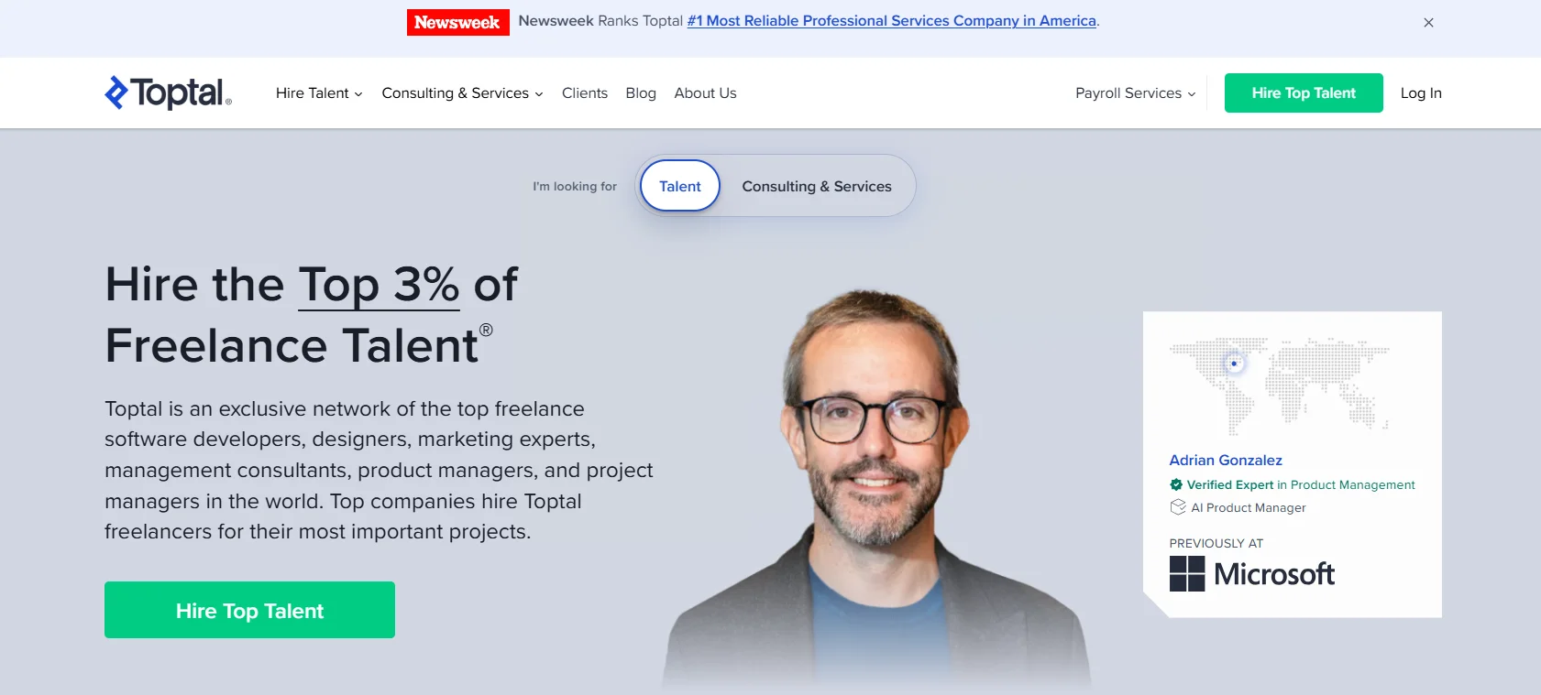Image resolution: width=1541 pixels, height=695 pixels.
Task: Open the #1 Most Reliable Company link
Action: click(892, 21)
